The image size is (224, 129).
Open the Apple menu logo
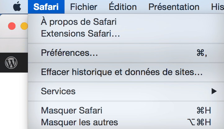click(x=17, y=7)
